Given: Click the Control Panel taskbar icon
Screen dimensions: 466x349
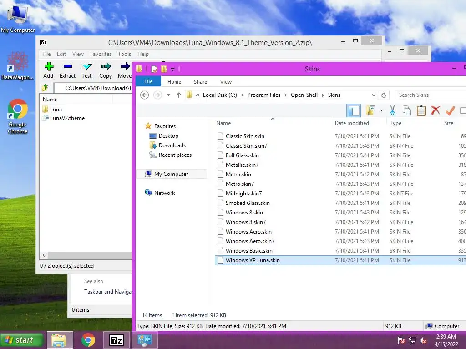Looking at the screenshot, I should 144,340.
